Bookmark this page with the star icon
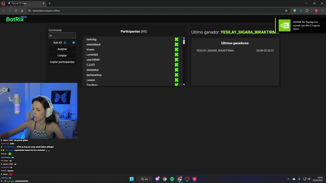The image size is (326, 183). tap(286, 11)
